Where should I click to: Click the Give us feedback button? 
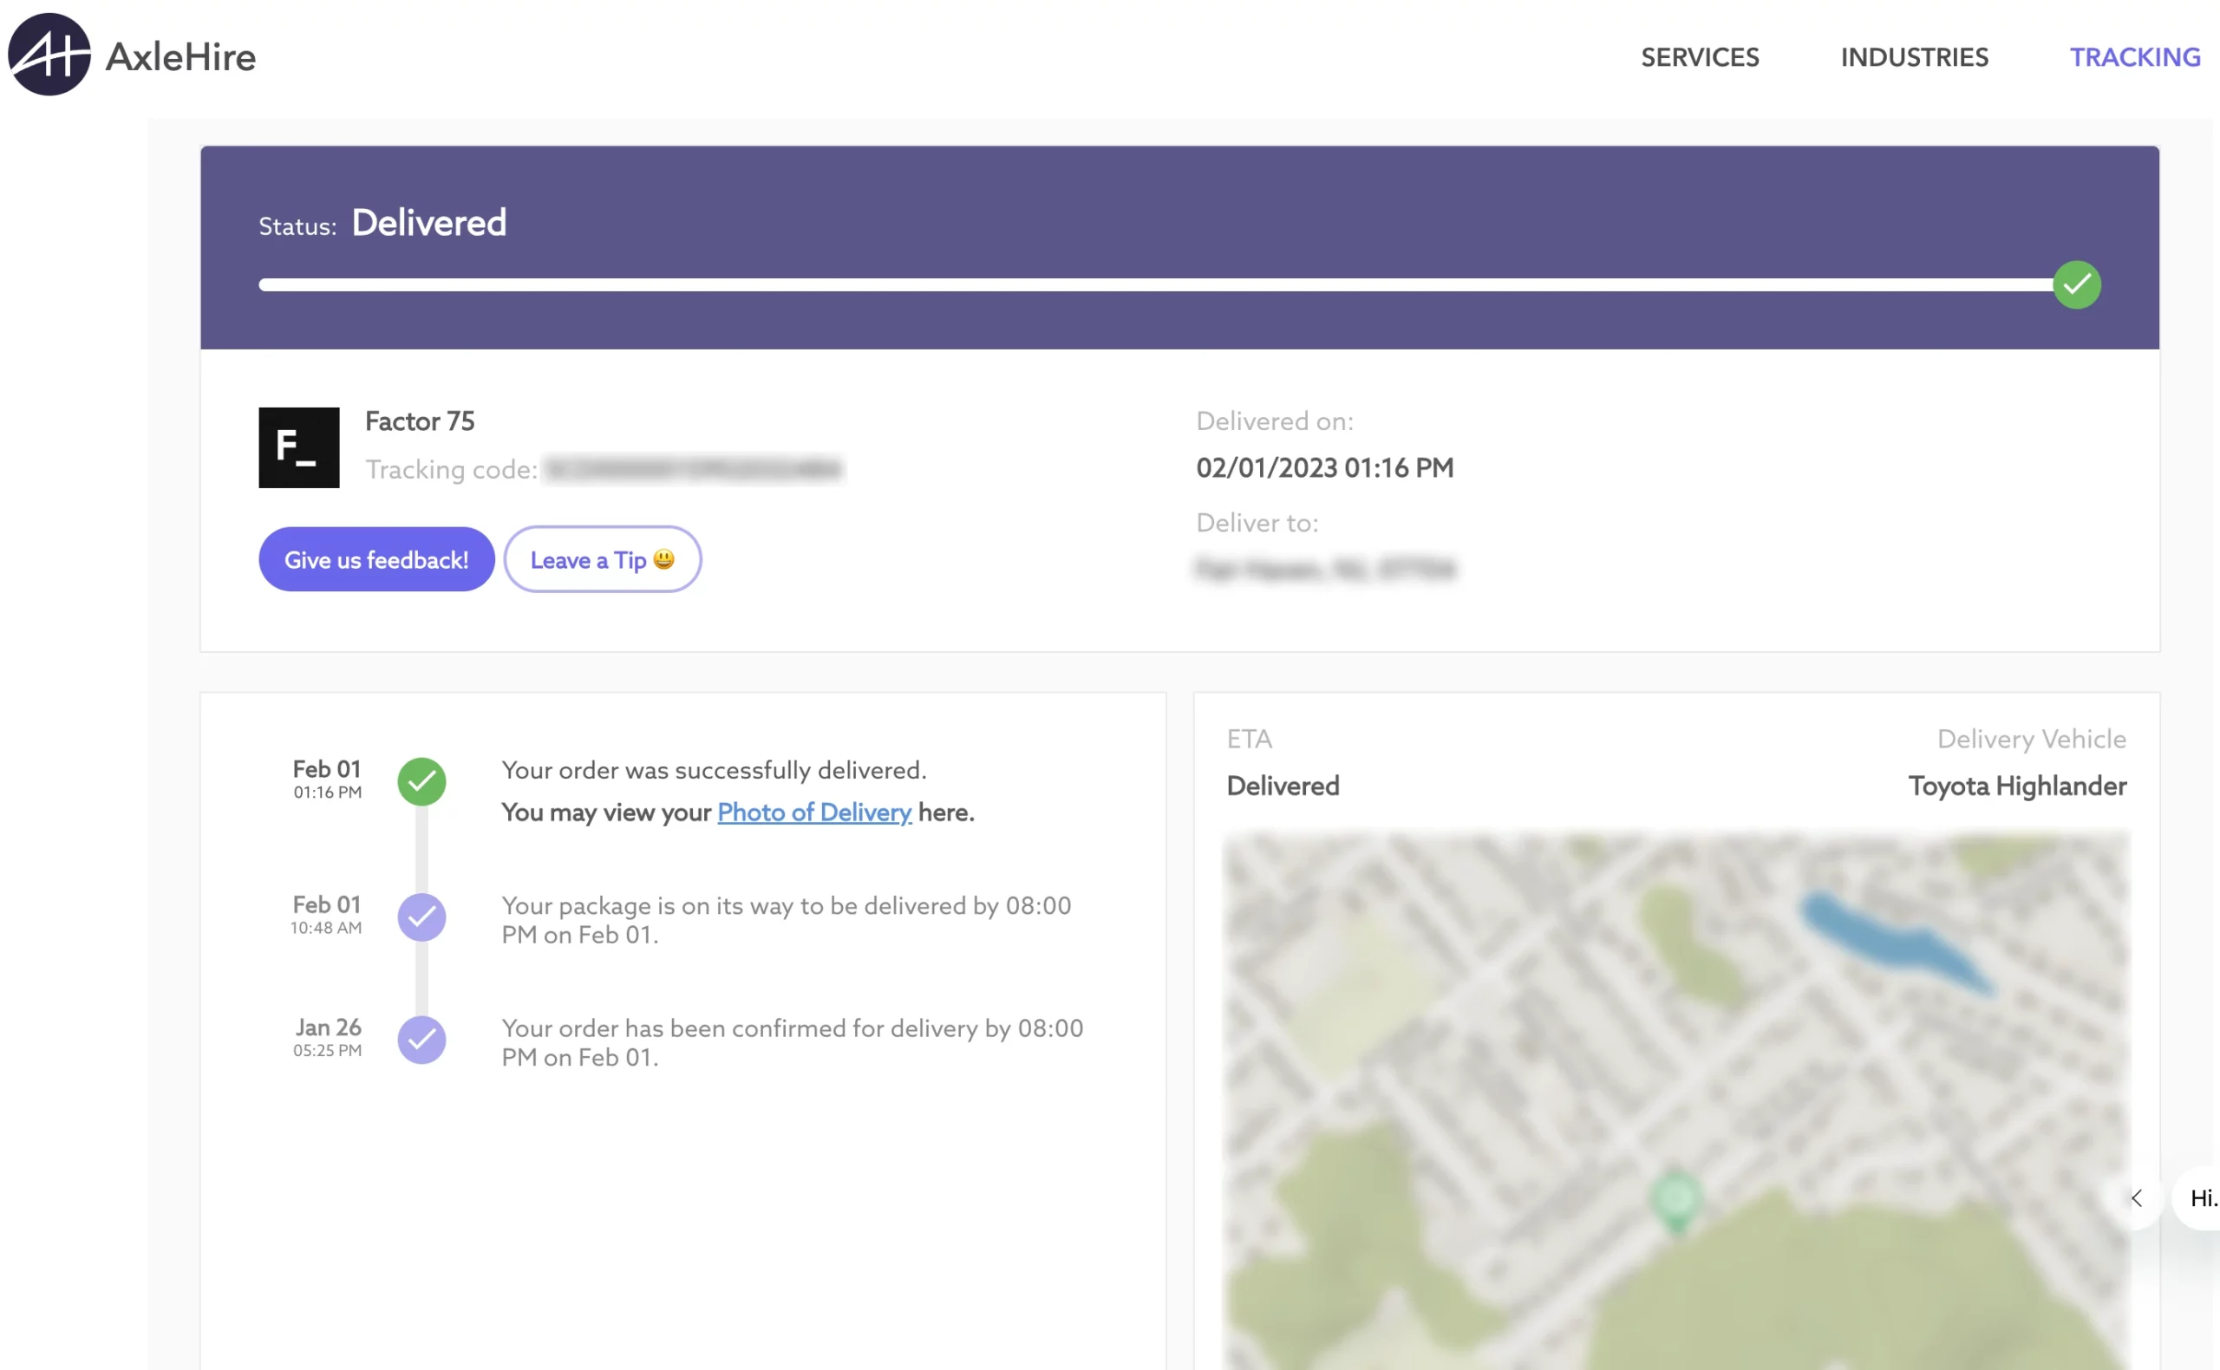pyautogui.click(x=375, y=558)
